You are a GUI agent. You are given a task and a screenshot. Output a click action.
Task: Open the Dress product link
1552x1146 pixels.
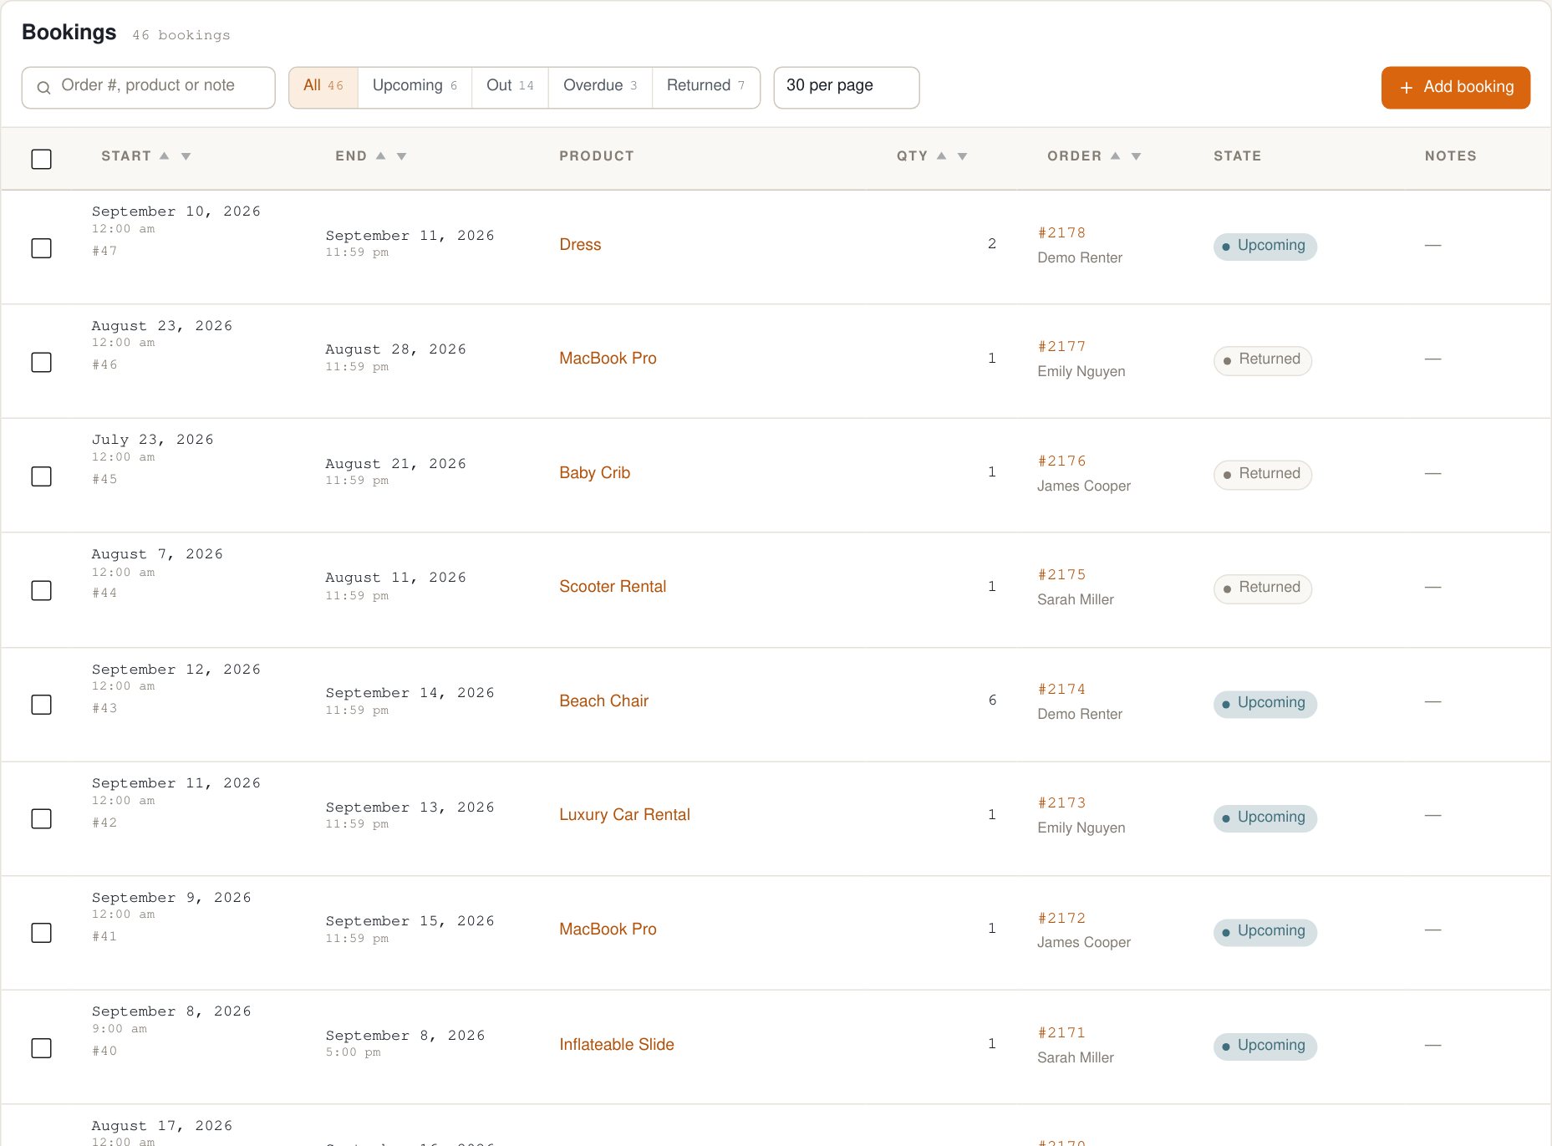coord(580,244)
